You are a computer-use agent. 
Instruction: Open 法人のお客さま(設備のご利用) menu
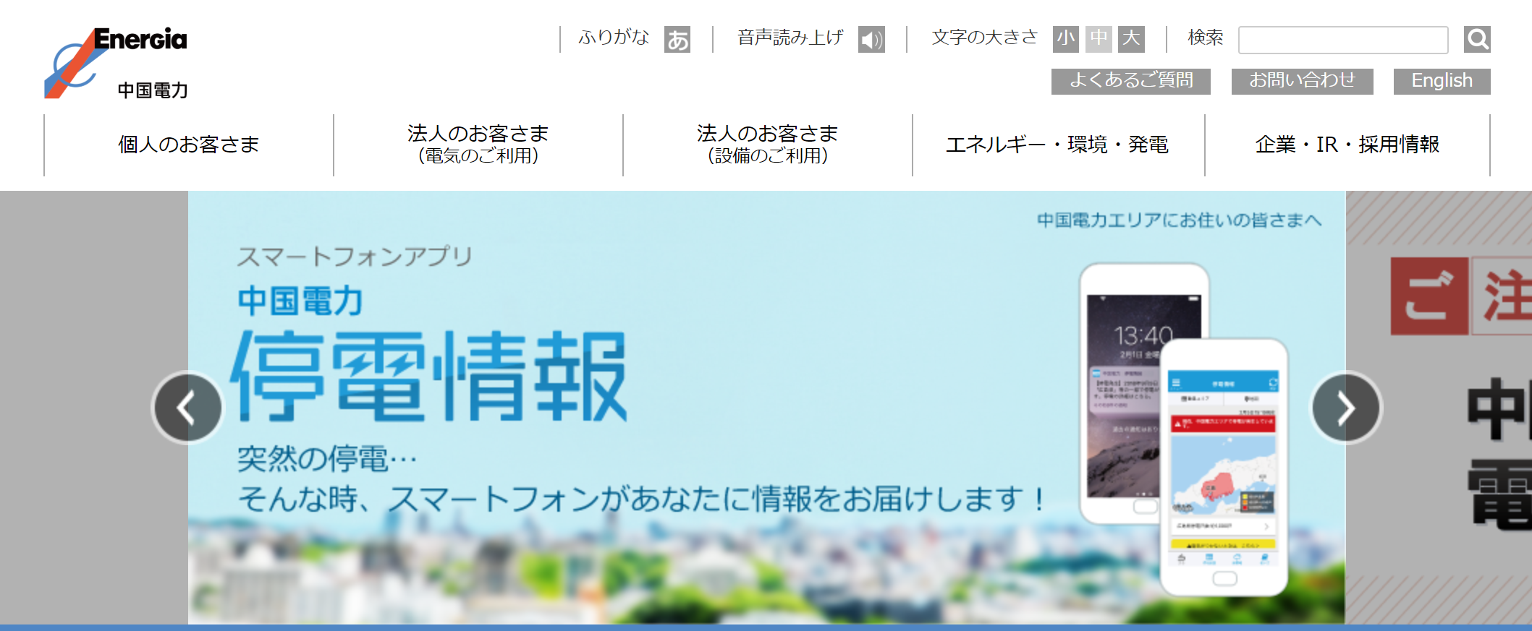(x=768, y=145)
